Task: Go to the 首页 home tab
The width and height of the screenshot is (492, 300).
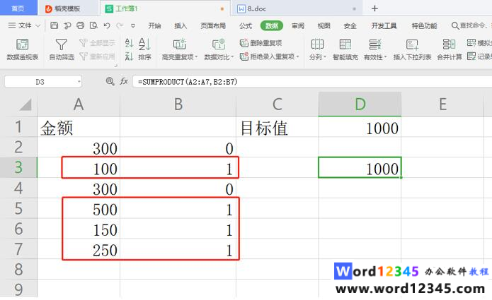Action: click(18, 8)
